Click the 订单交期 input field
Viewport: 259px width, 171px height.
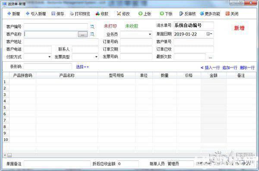click(136, 49)
